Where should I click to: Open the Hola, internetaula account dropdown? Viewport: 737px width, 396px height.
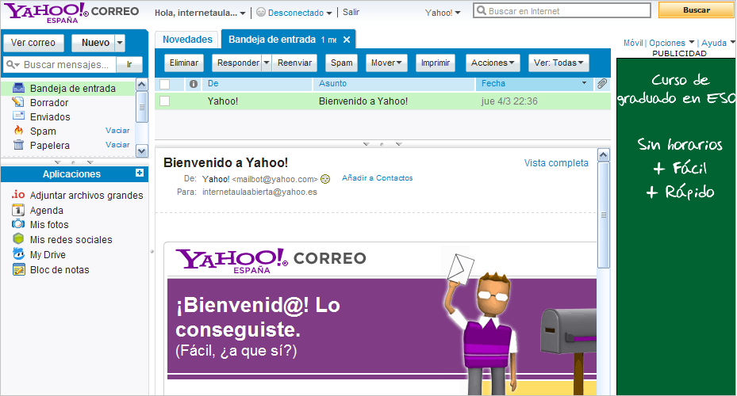(243, 13)
